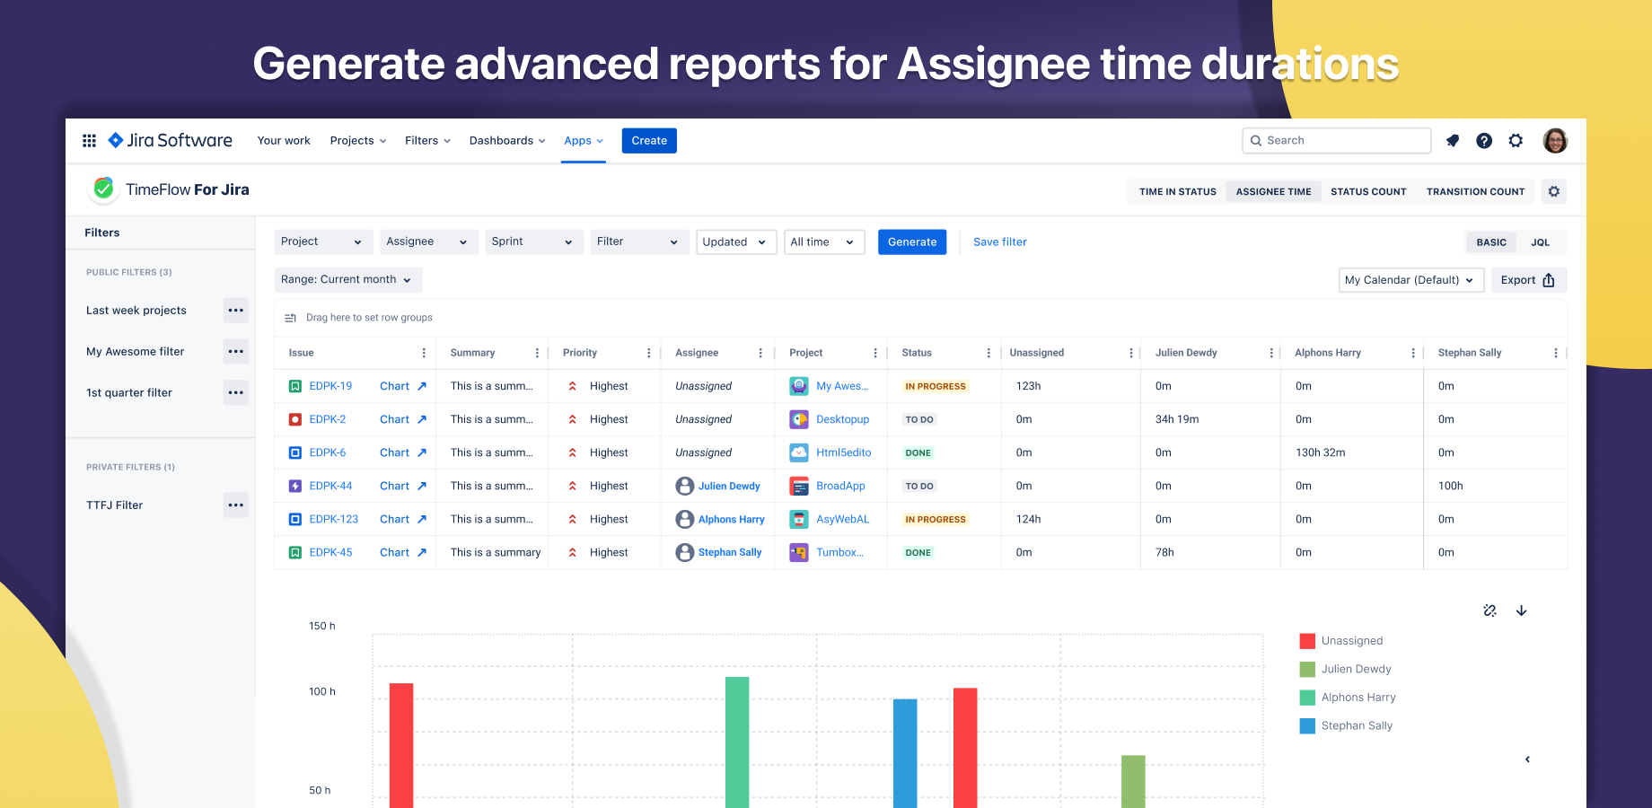Switch to Status Count tab

[1368, 191]
